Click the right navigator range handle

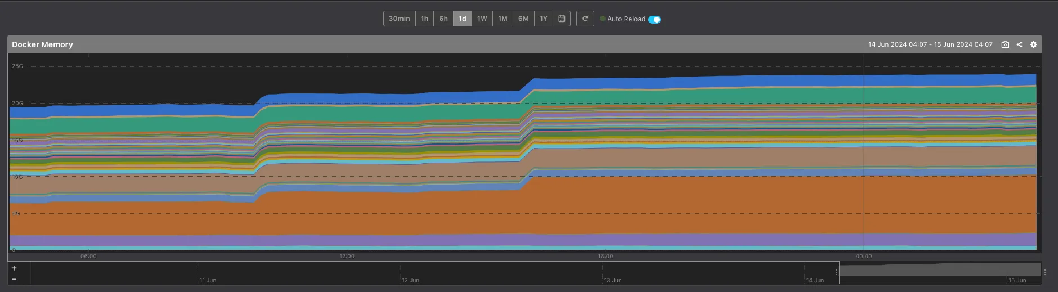pyautogui.click(x=1044, y=272)
